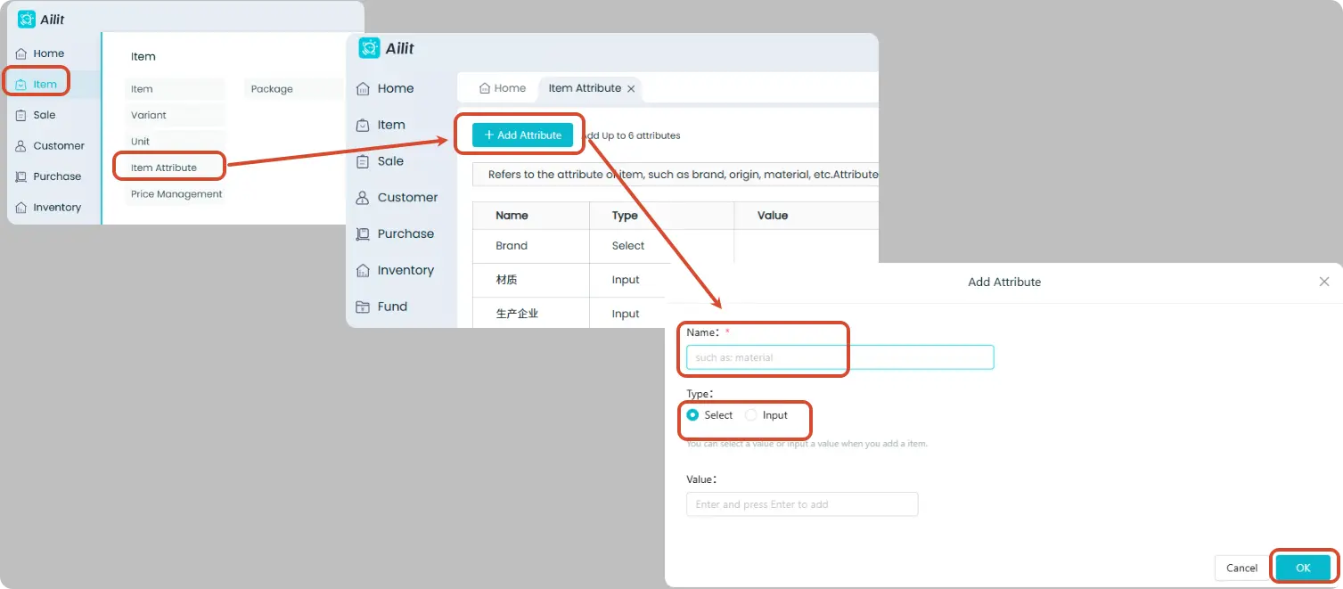The image size is (1343, 589).
Task: Click Cancel in the Add Attribute dialog
Action: (1241, 568)
